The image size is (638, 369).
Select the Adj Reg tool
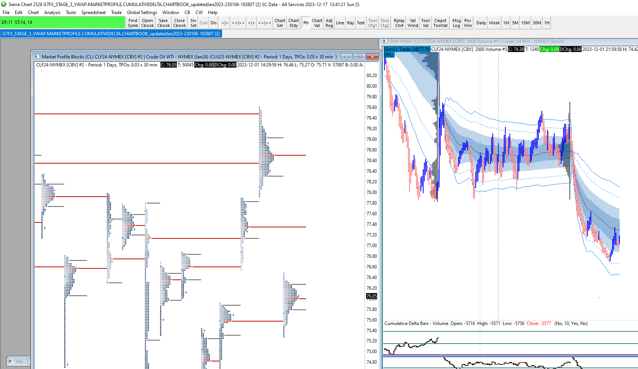coord(329,23)
